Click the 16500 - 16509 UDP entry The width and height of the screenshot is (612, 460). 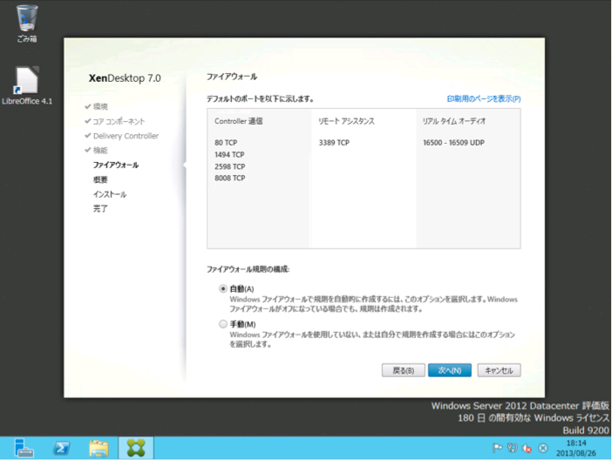pos(453,142)
